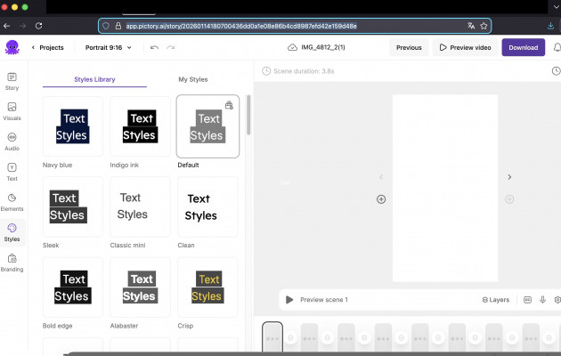Open the Layers panel

pyautogui.click(x=495, y=300)
